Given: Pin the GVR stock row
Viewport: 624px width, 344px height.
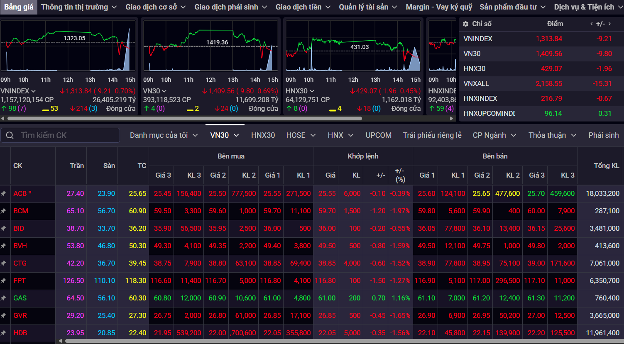Looking at the screenshot, I should 3,315.
